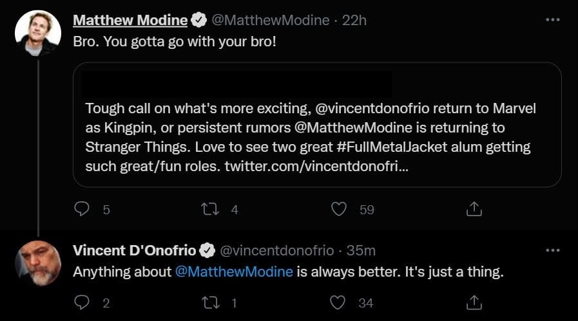Image resolution: width=578 pixels, height=321 pixels.
Task: Open the 35m timestamp of D'Onofrio's reply
Action: (361, 250)
